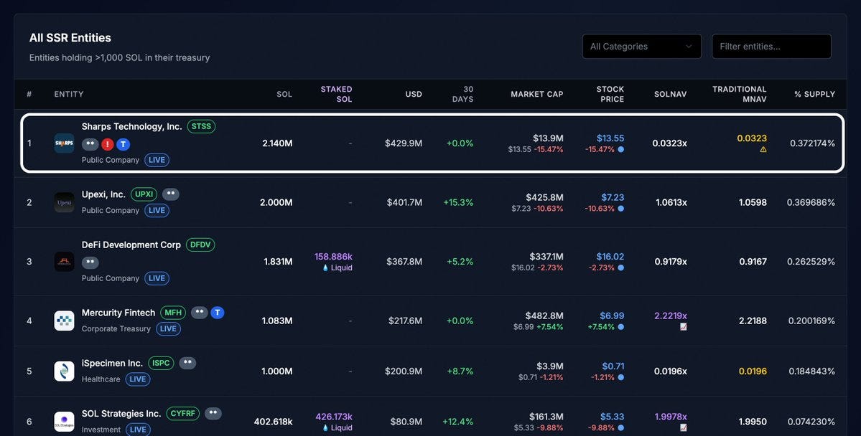861x436 pixels.
Task: Click the blue T badge for Sharps Technology
Action: pyautogui.click(x=124, y=144)
